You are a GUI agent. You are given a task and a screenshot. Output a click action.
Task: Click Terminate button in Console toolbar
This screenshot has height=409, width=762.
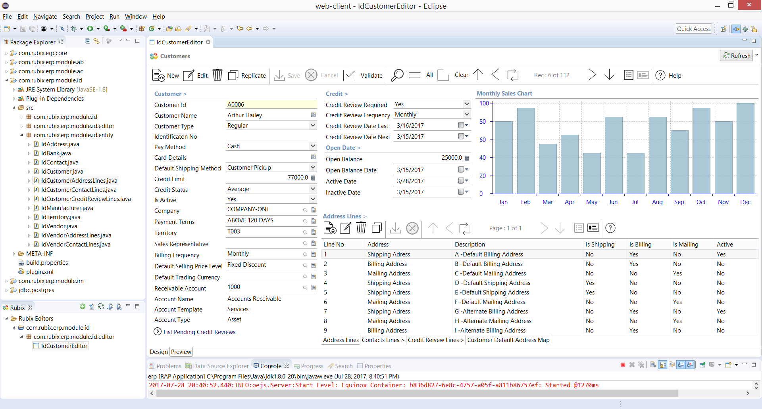pos(623,365)
